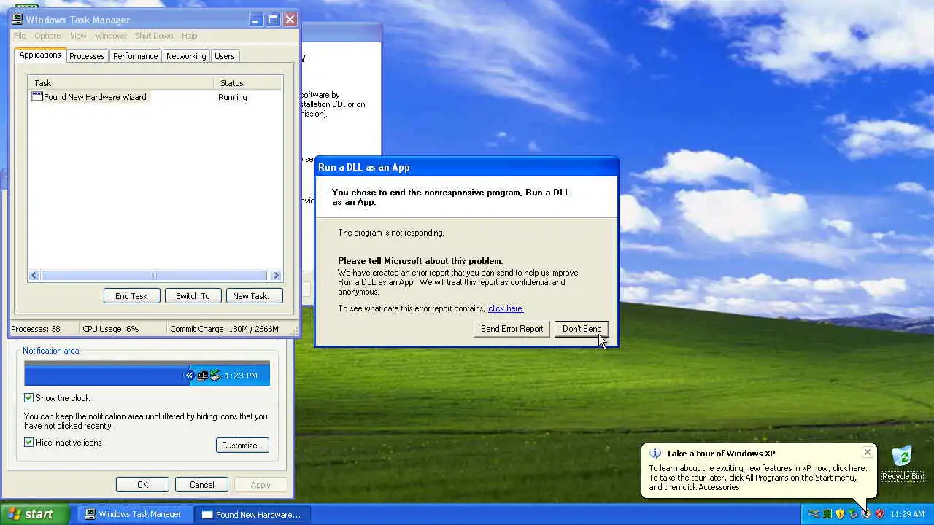This screenshot has height=525, width=934.
Task: Sort by the Task column header
Action: pos(120,83)
